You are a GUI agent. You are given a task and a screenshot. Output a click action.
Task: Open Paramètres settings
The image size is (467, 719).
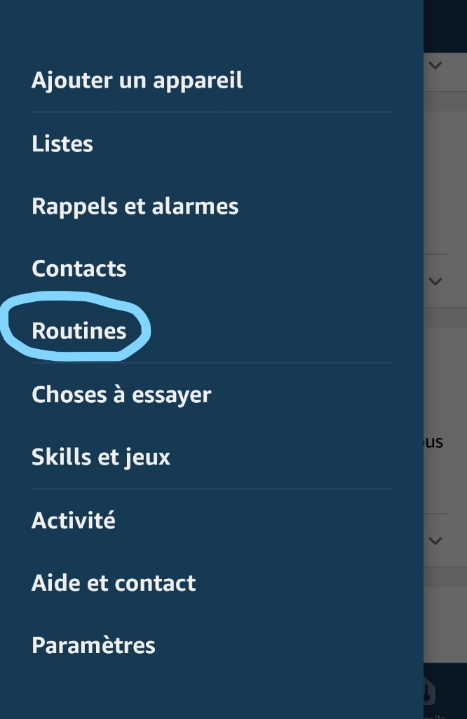click(93, 645)
